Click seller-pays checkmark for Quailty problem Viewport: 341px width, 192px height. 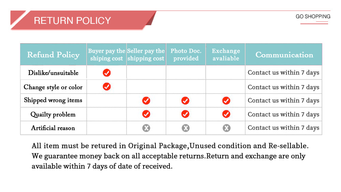pos(146,114)
